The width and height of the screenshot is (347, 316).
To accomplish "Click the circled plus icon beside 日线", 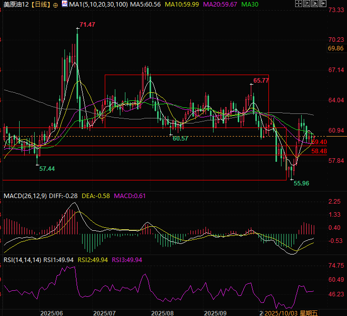I will [55, 5].
